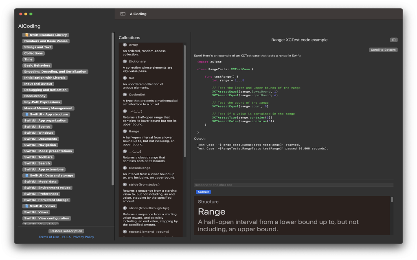Click the ..<(_:_:) operator badge icon
This screenshot has width=417, height=260.
pyautogui.click(x=125, y=111)
